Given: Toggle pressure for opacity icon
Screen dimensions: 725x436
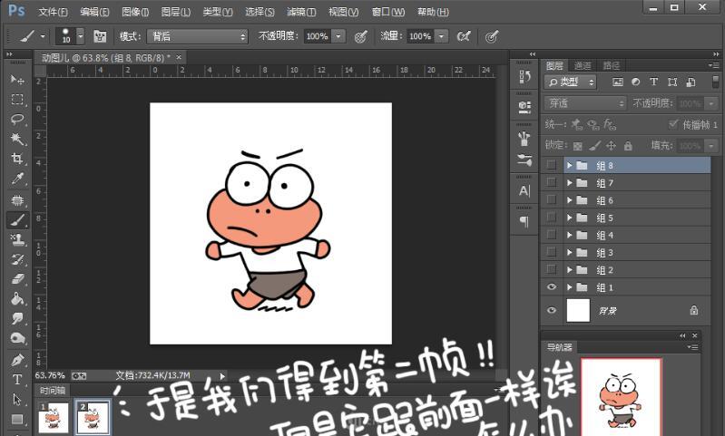Looking at the screenshot, I should point(360,36).
